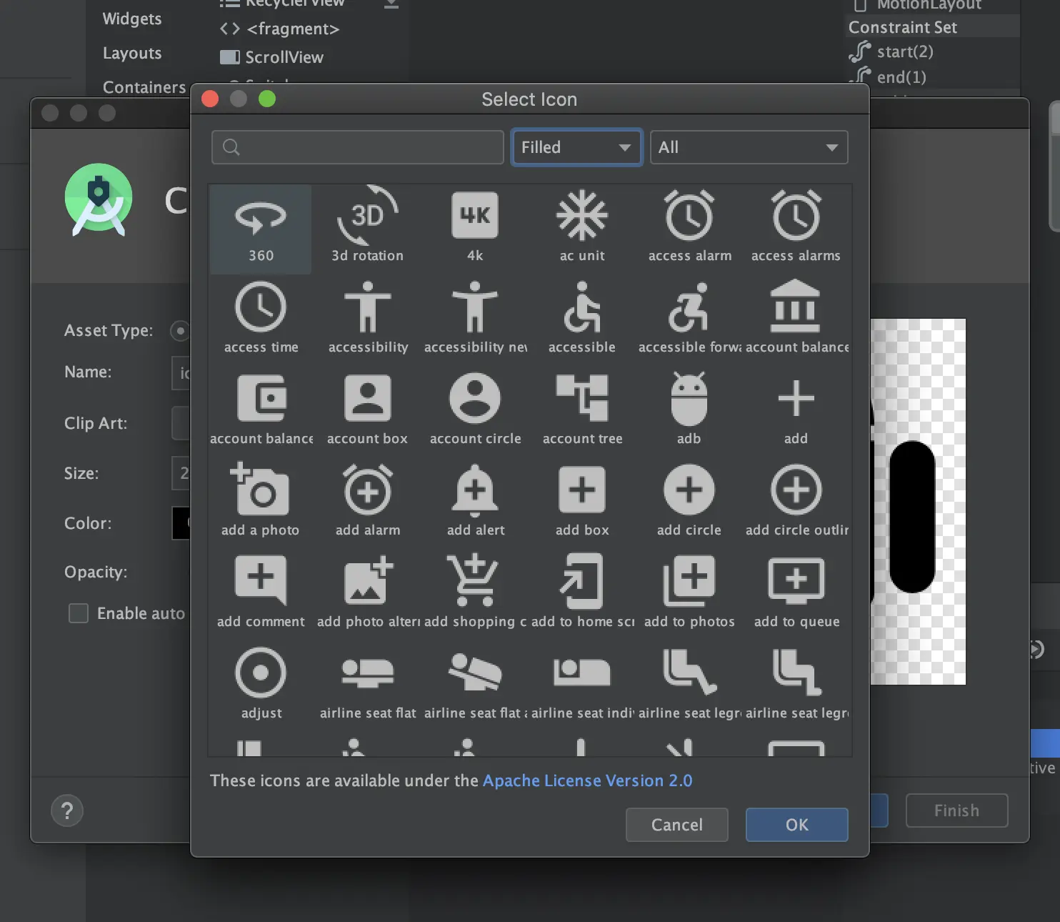Open the Apache License Version 2.0 link
Viewport: 1060px width, 922px height.
click(x=587, y=780)
